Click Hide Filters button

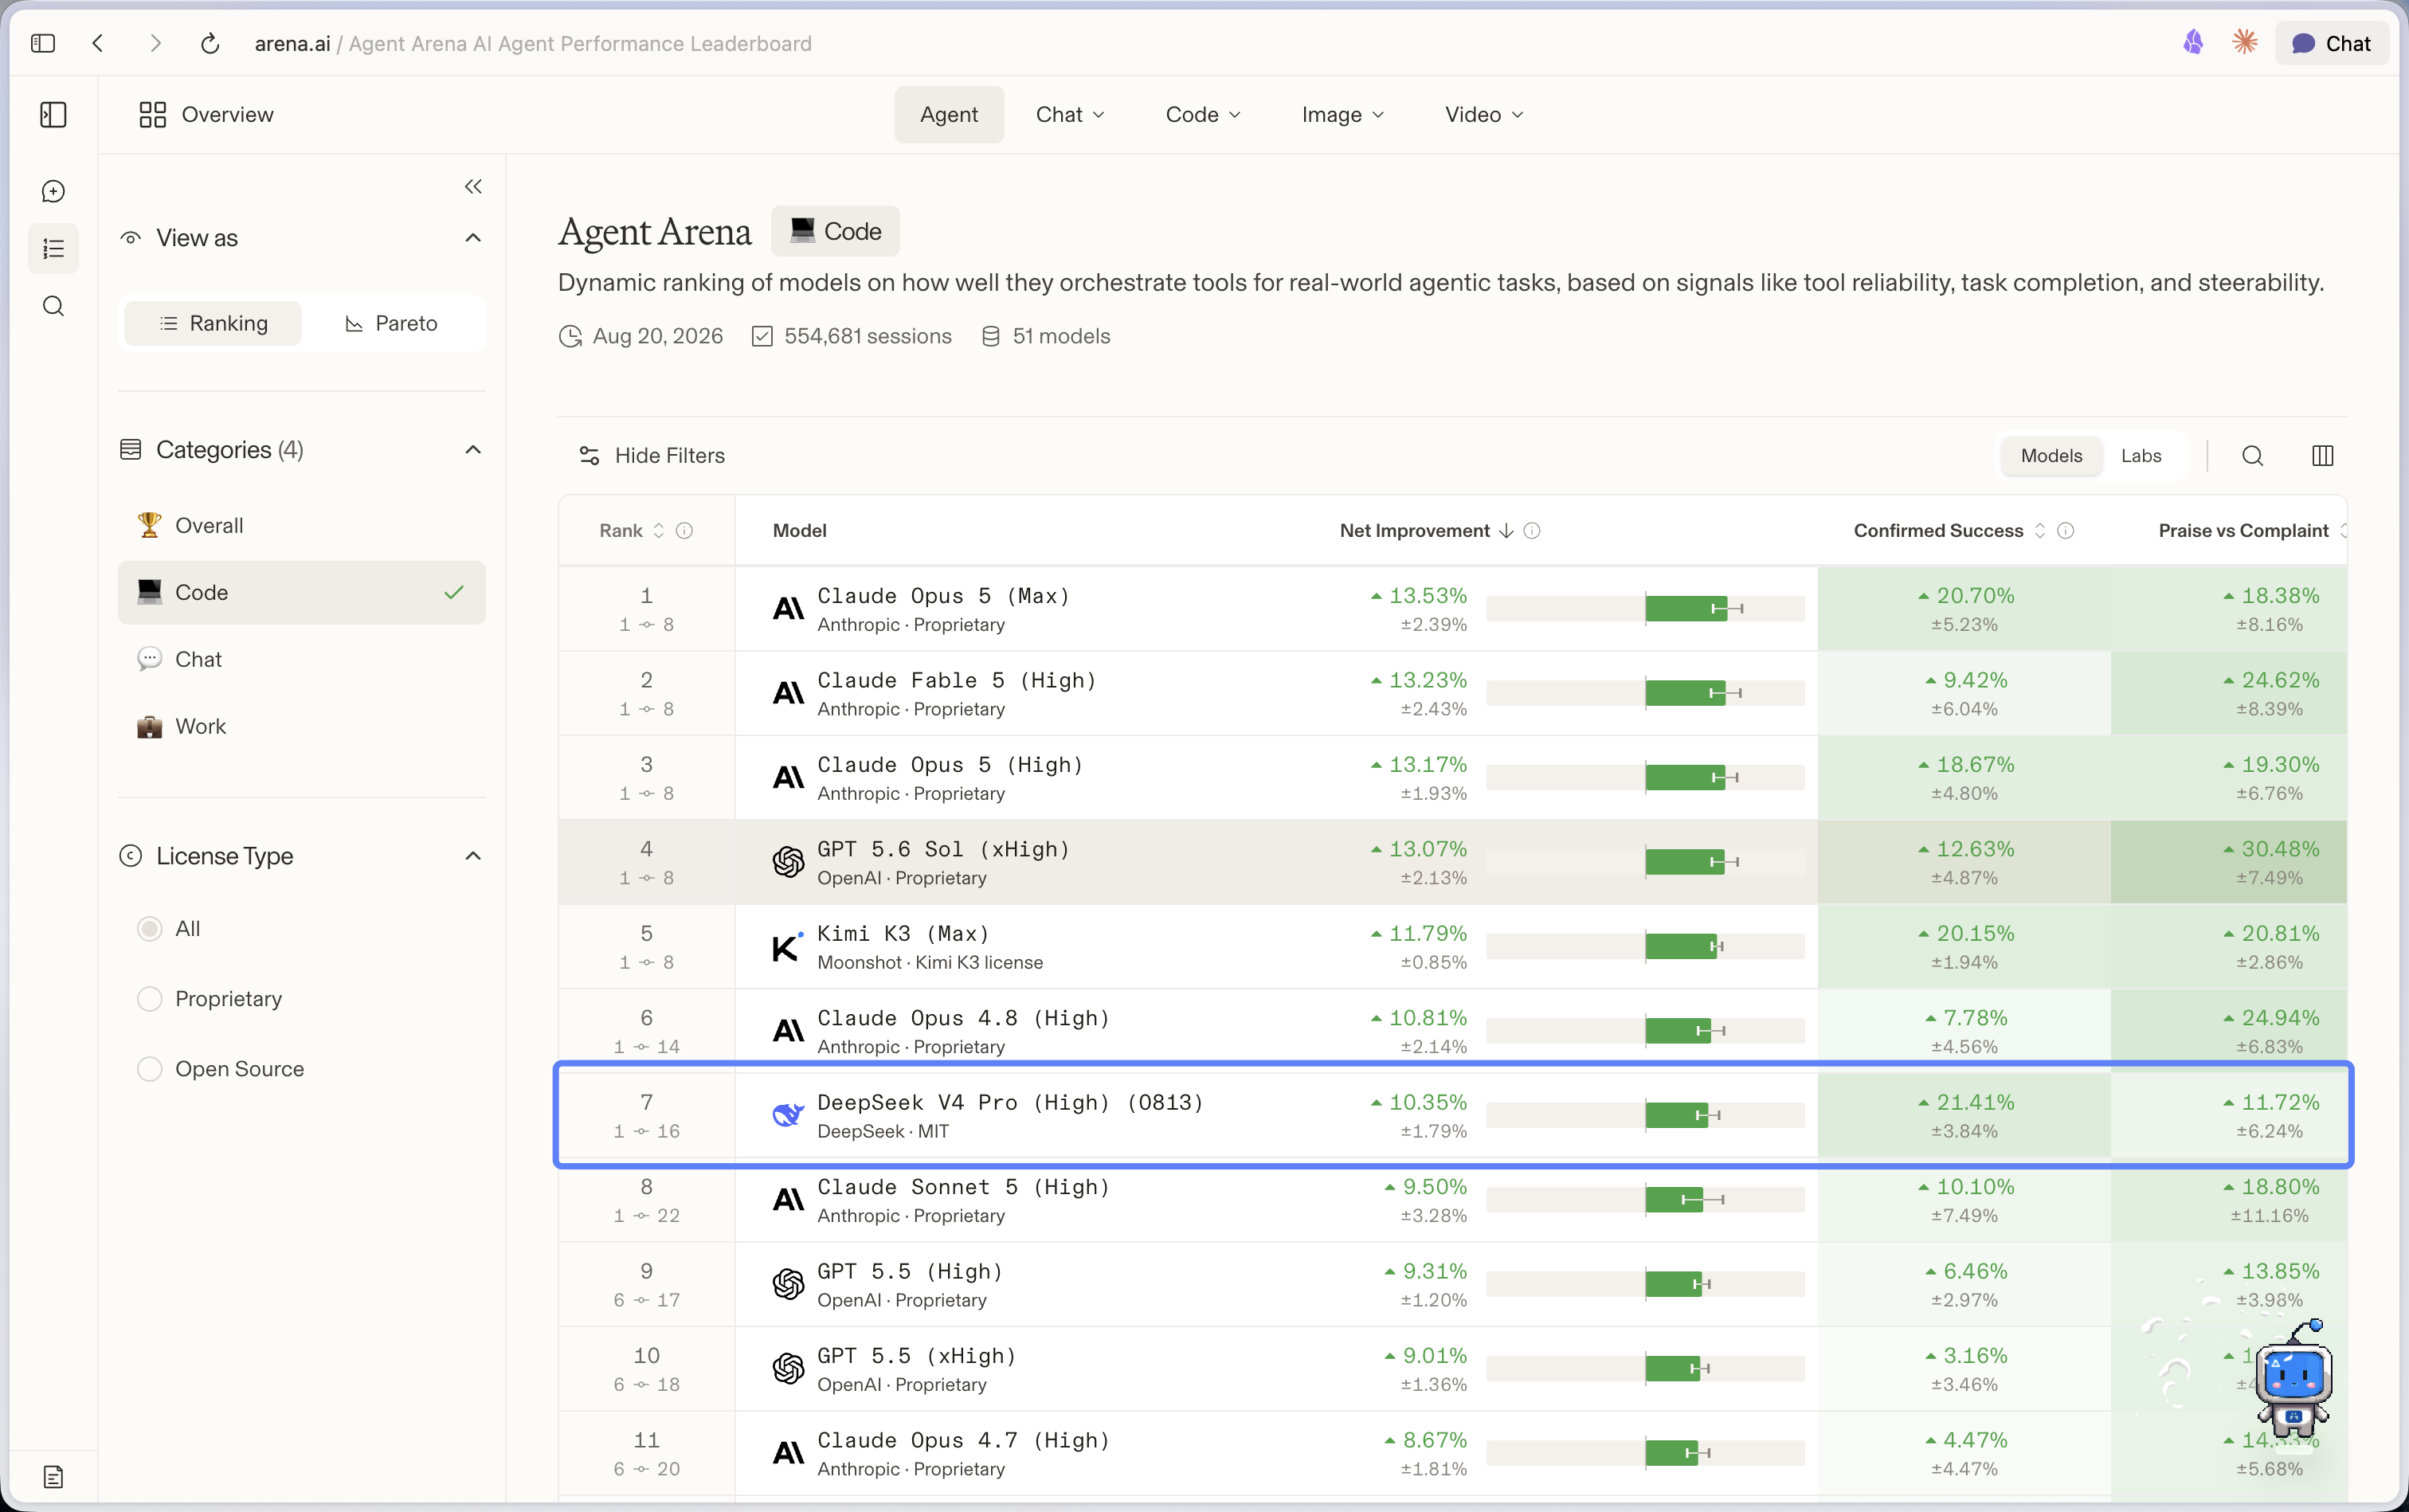pyautogui.click(x=652, y=456)
